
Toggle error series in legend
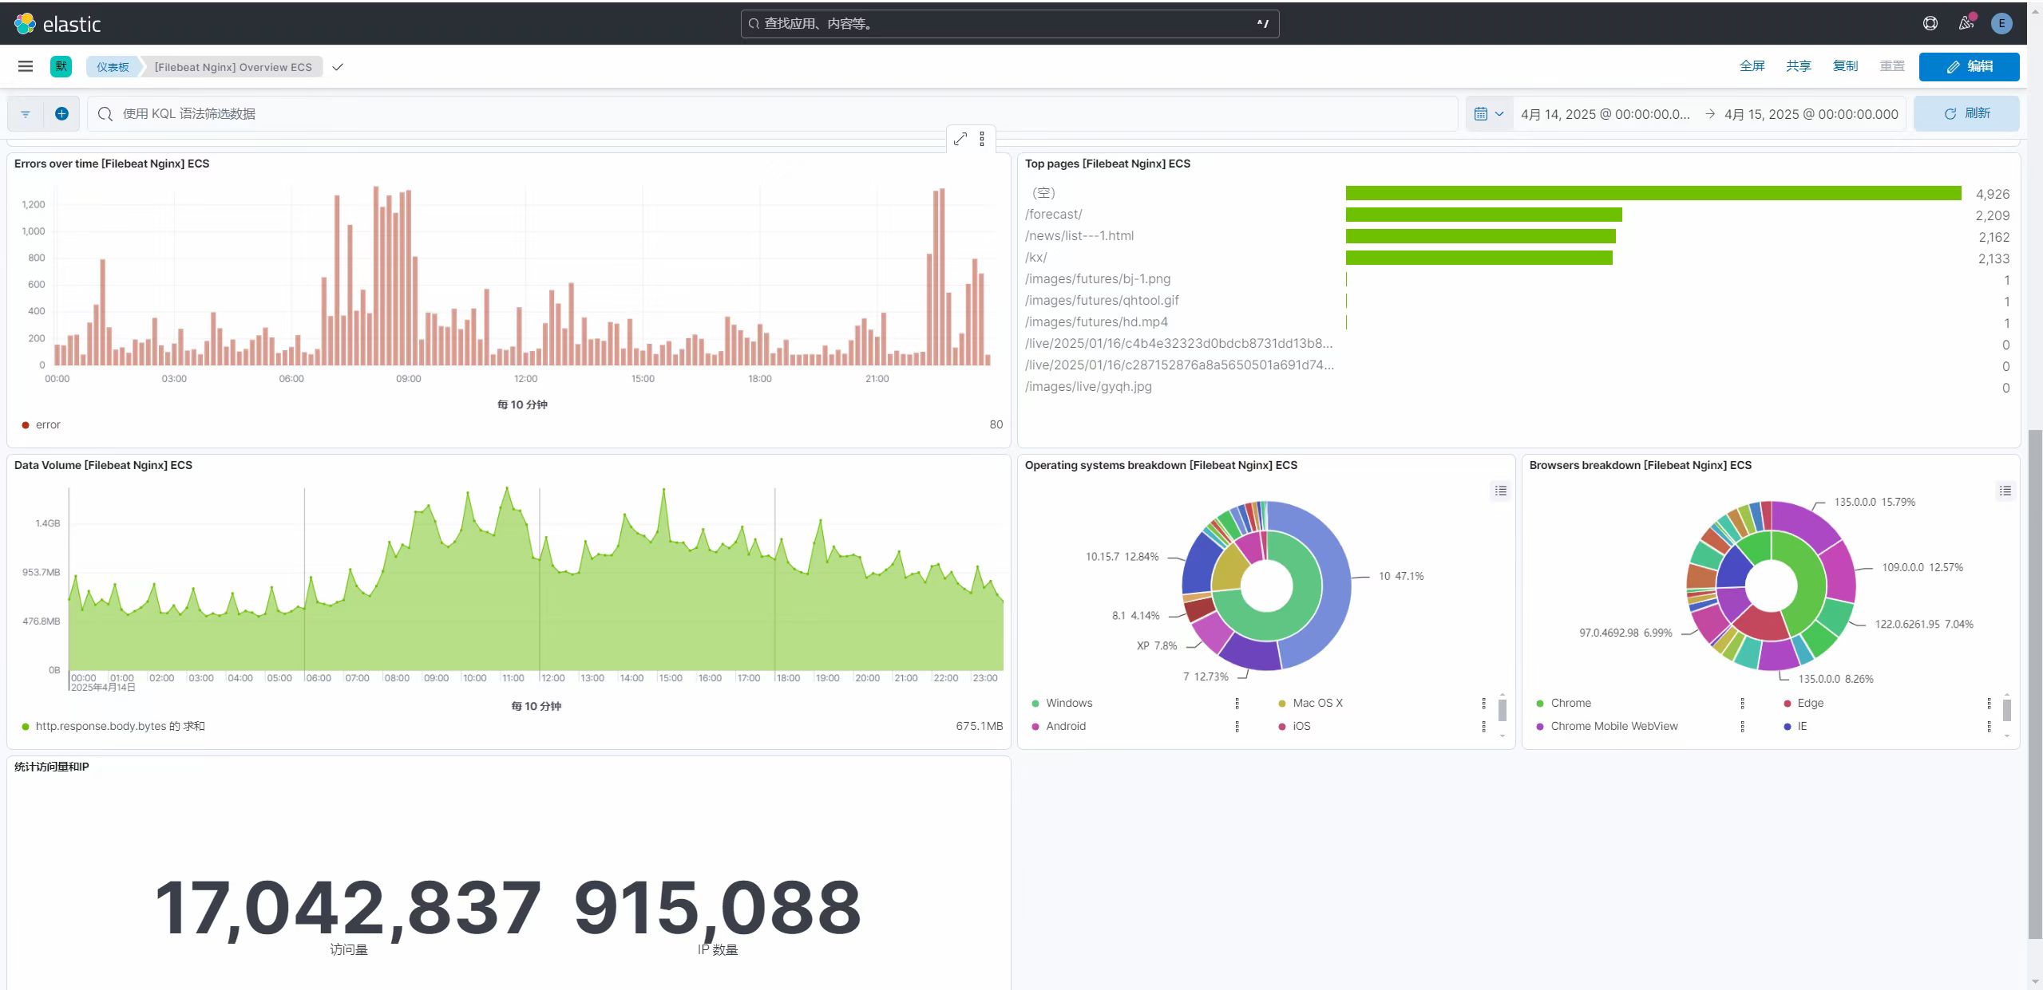click(x=48, y=424)
